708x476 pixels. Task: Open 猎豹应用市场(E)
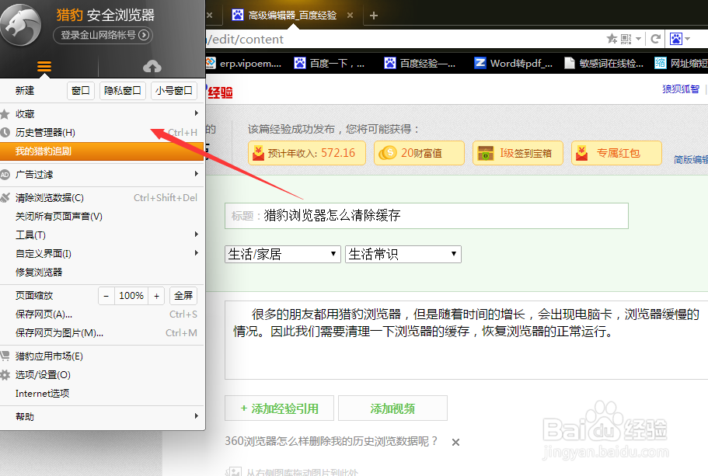[102, 356]
